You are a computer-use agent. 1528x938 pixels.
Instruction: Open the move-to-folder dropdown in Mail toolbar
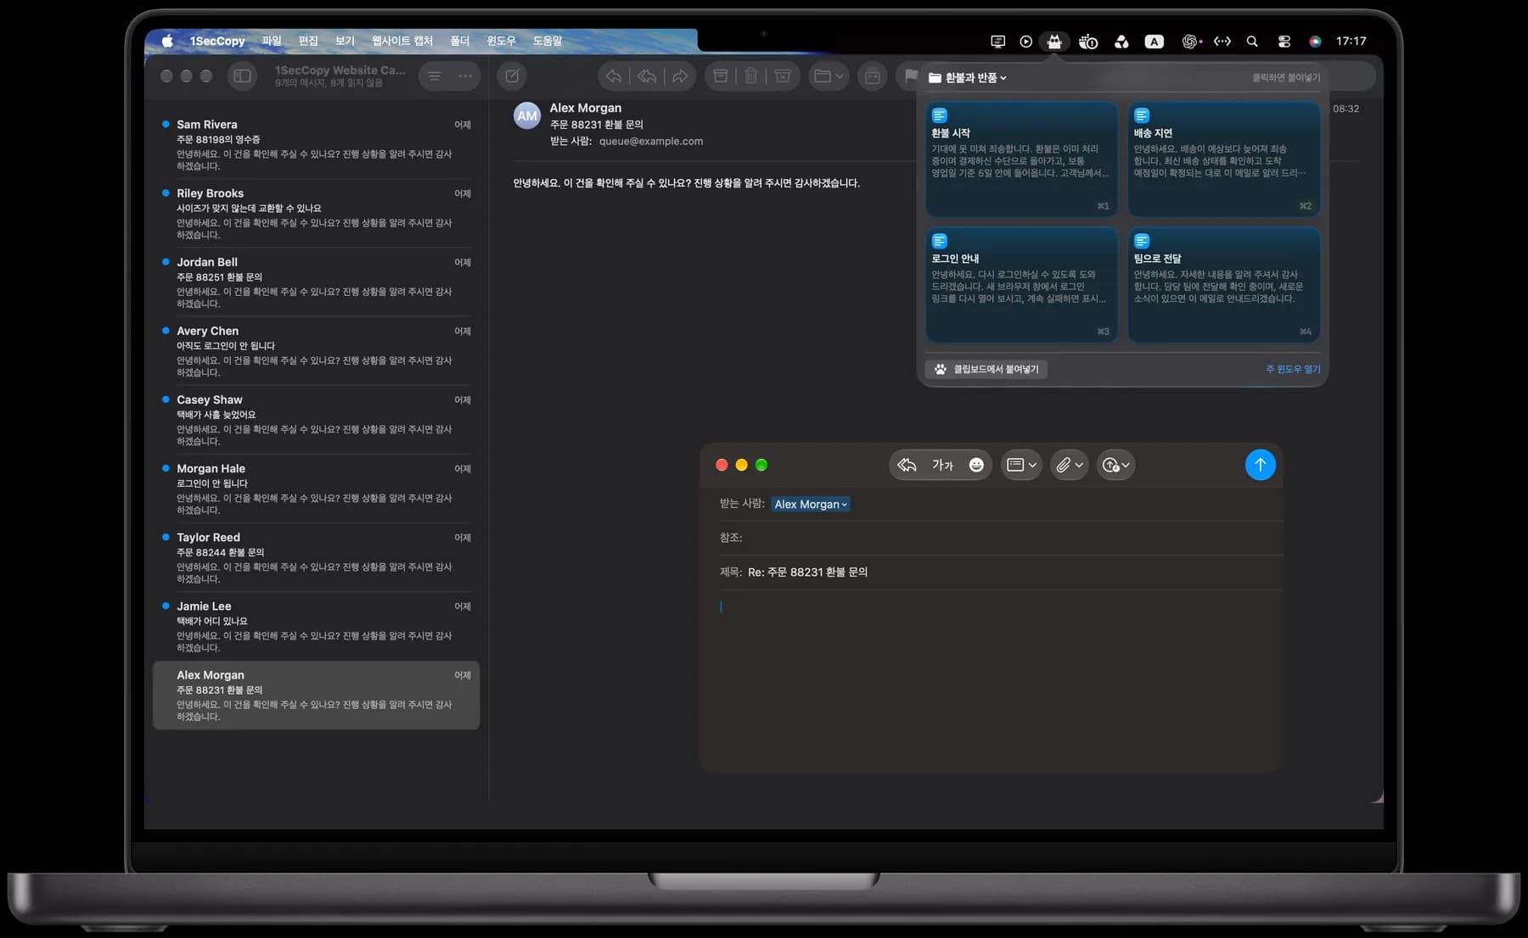829,76
